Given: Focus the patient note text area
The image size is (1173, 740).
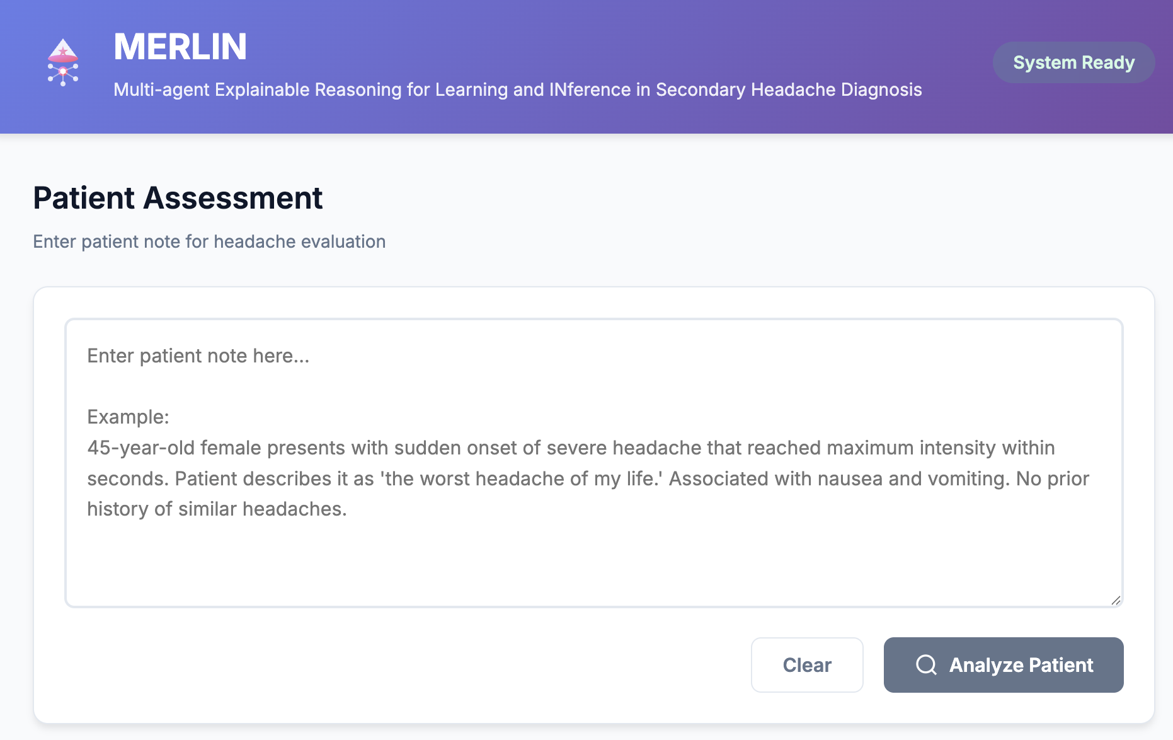Looking at the screenshot, I should tap(593, 463).
